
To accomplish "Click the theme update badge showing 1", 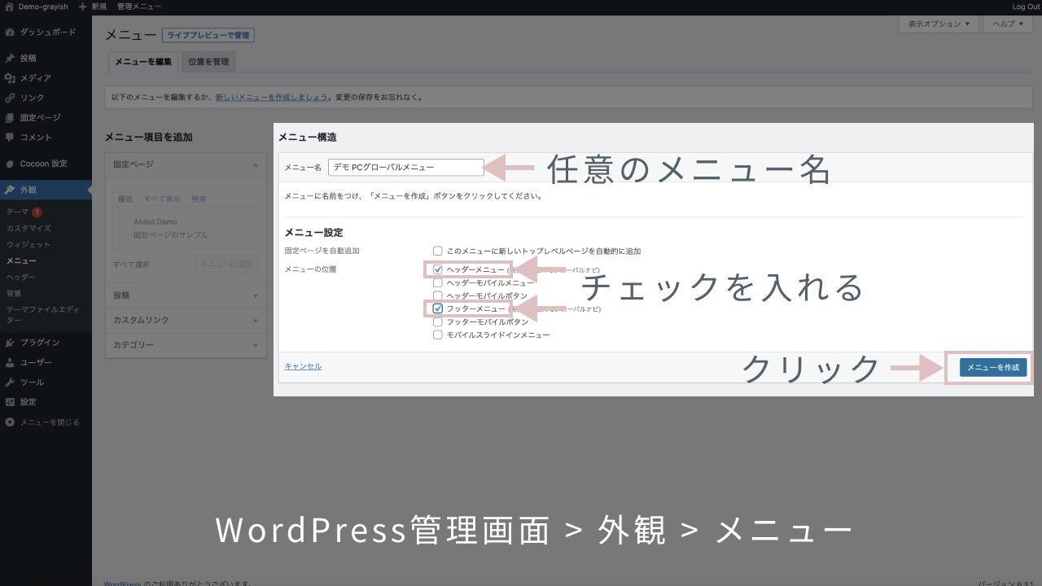I will point(37,212).
